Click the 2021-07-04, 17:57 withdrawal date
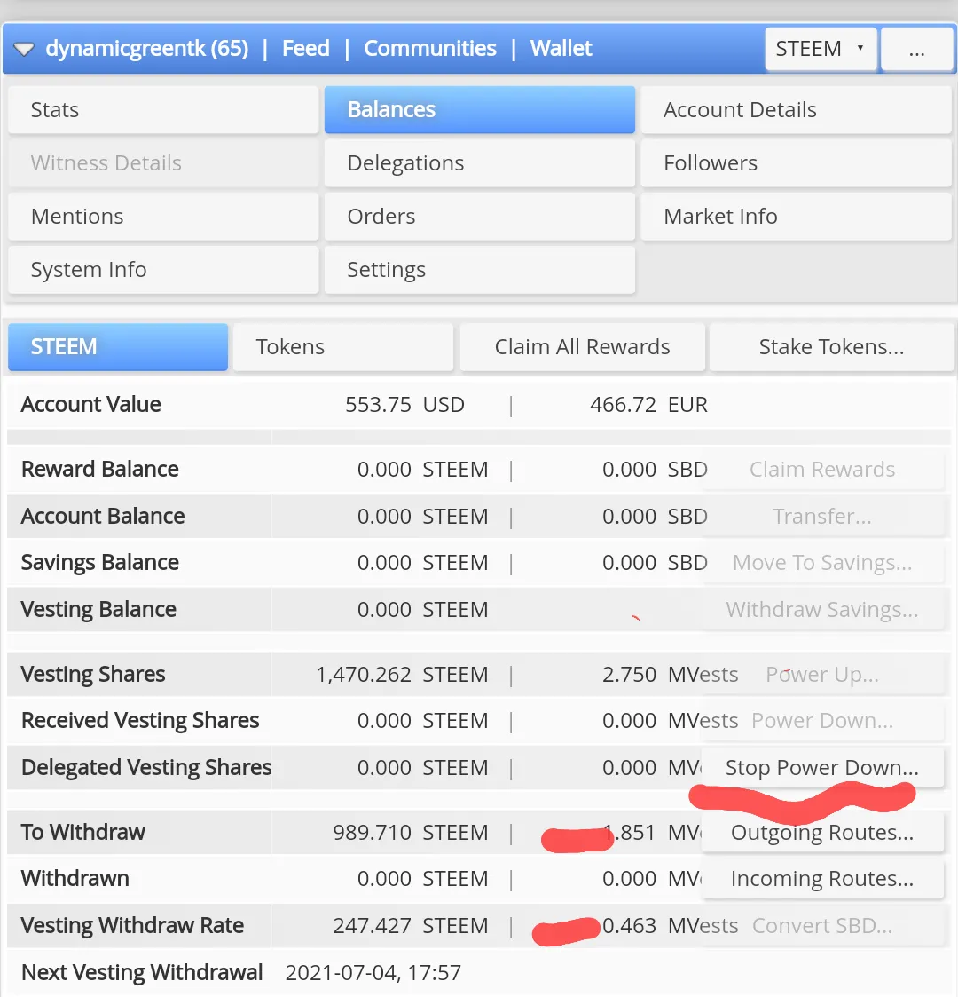 (373, 973)
